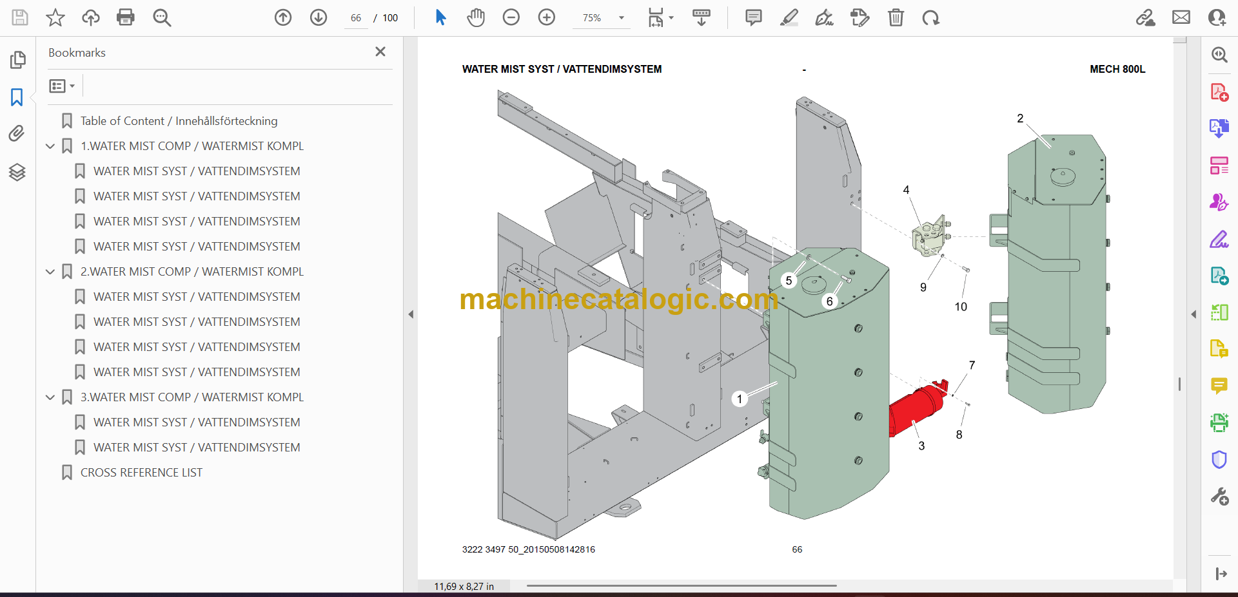Open first WATER MIST SYST bookmark under group 1
1238x597 pixels.
coord(197,171)
